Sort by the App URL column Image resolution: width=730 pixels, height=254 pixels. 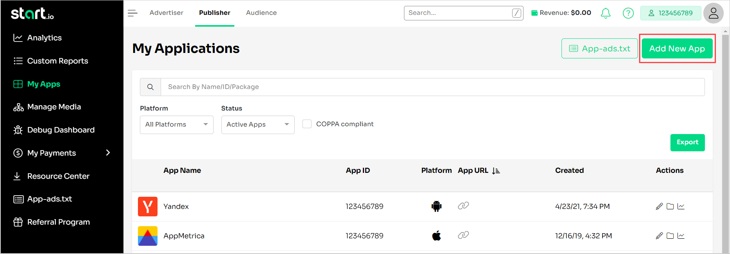point(496,171)
